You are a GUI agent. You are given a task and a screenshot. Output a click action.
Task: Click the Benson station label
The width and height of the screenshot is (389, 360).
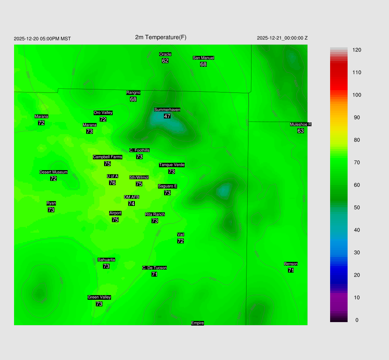[291, 264]
